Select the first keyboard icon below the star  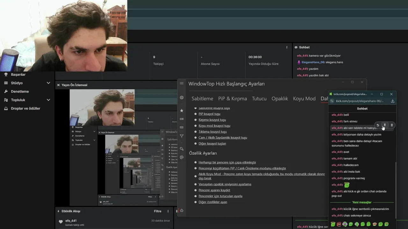pos(182,119)
